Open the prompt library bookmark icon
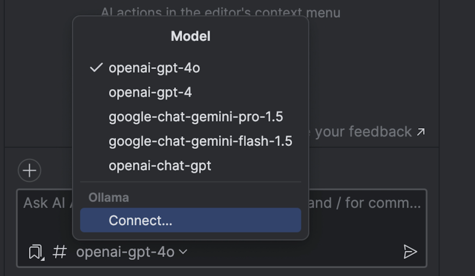 point(36,252)
